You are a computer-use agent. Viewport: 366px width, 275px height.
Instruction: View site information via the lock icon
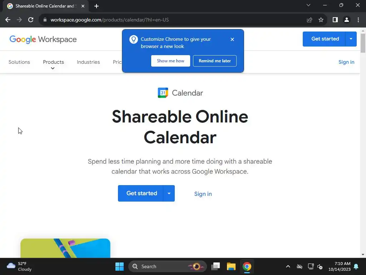tap(45, 20)
